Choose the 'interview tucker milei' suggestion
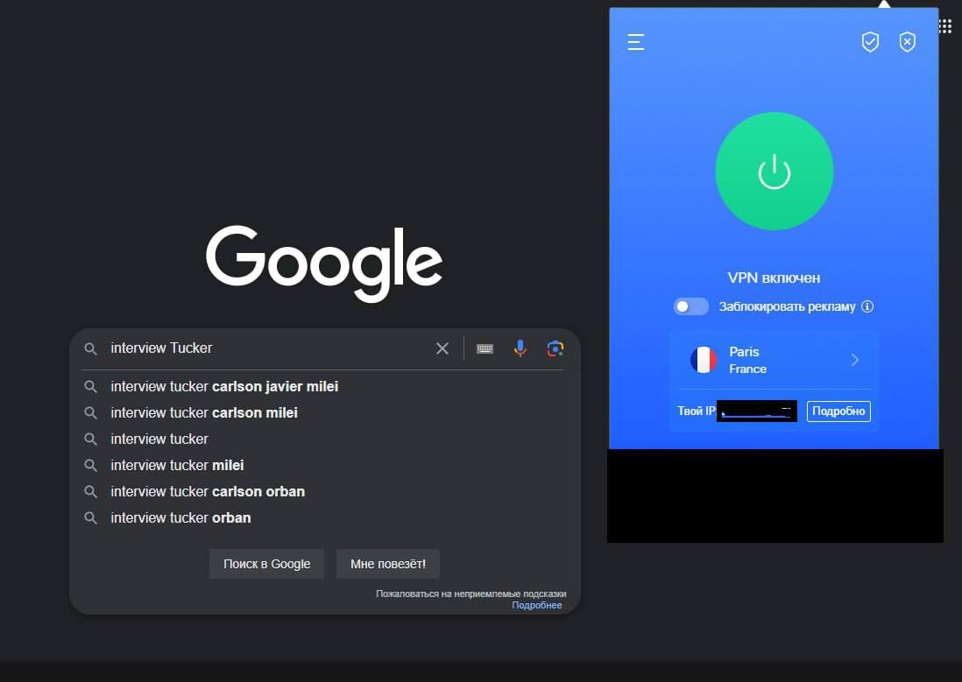This screenshot has height=682, width=962. point(177,465)
